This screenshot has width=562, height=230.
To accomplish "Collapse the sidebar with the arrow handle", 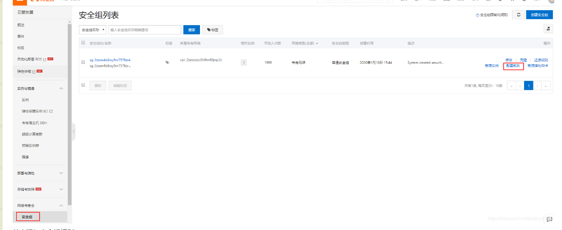I will point(74,132).
